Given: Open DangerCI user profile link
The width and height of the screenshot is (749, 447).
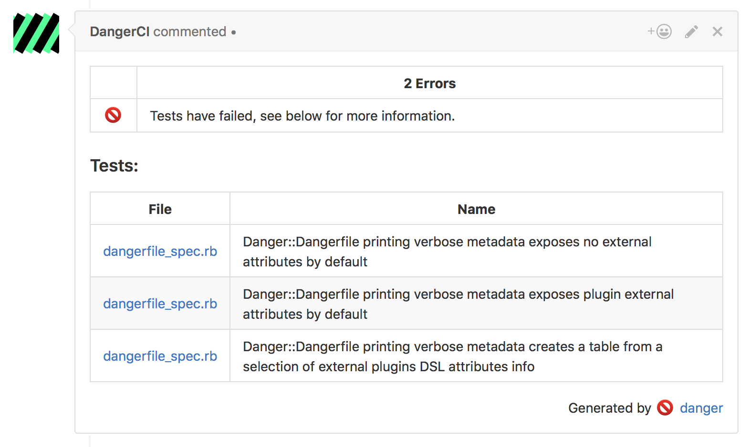Looking at the screenshot, I should coord(120,31).
